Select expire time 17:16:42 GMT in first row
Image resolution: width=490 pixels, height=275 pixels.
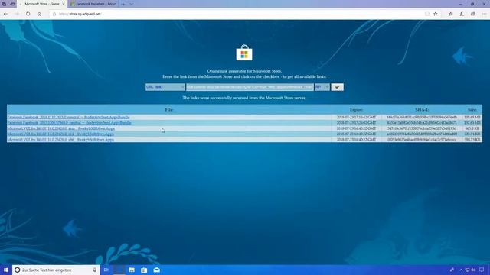[356, 117]
